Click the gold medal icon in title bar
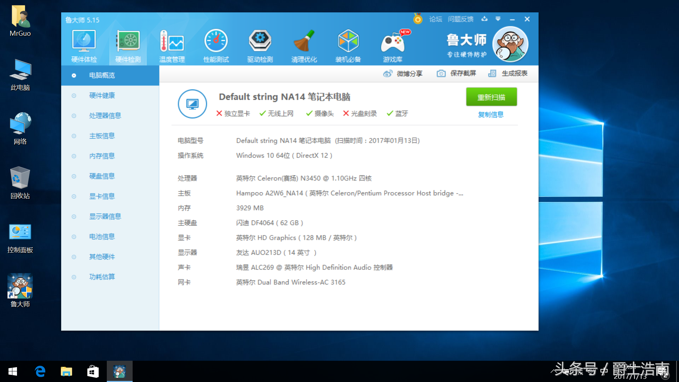 coord(418,19)
